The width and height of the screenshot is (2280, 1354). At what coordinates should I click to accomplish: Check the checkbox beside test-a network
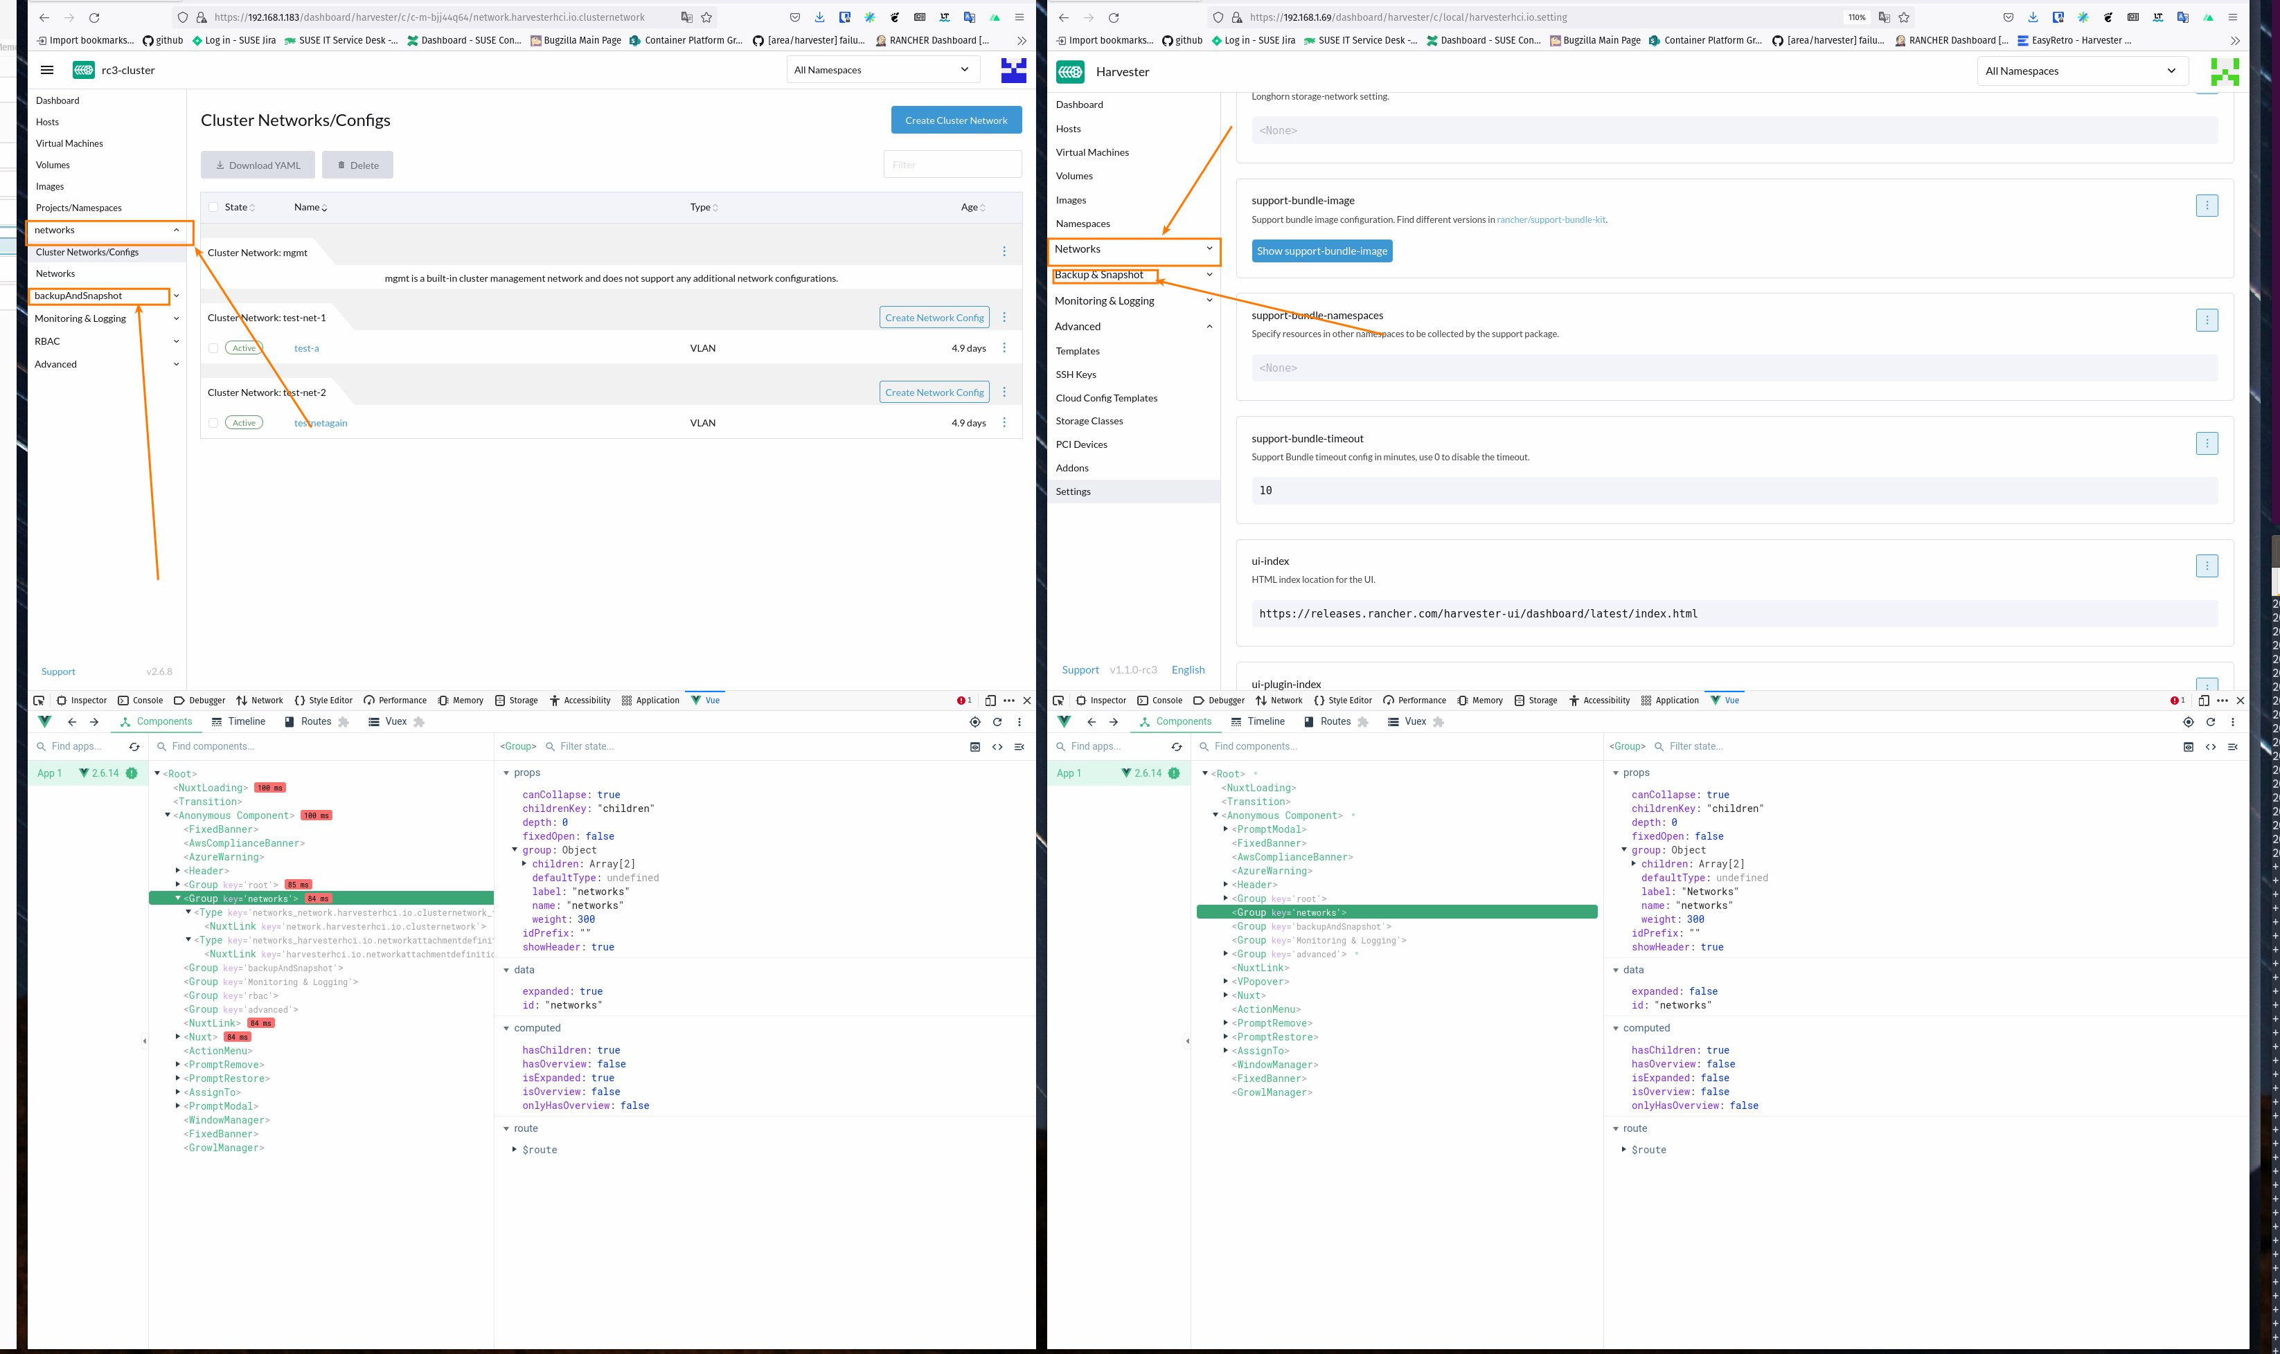coord(213,347)
